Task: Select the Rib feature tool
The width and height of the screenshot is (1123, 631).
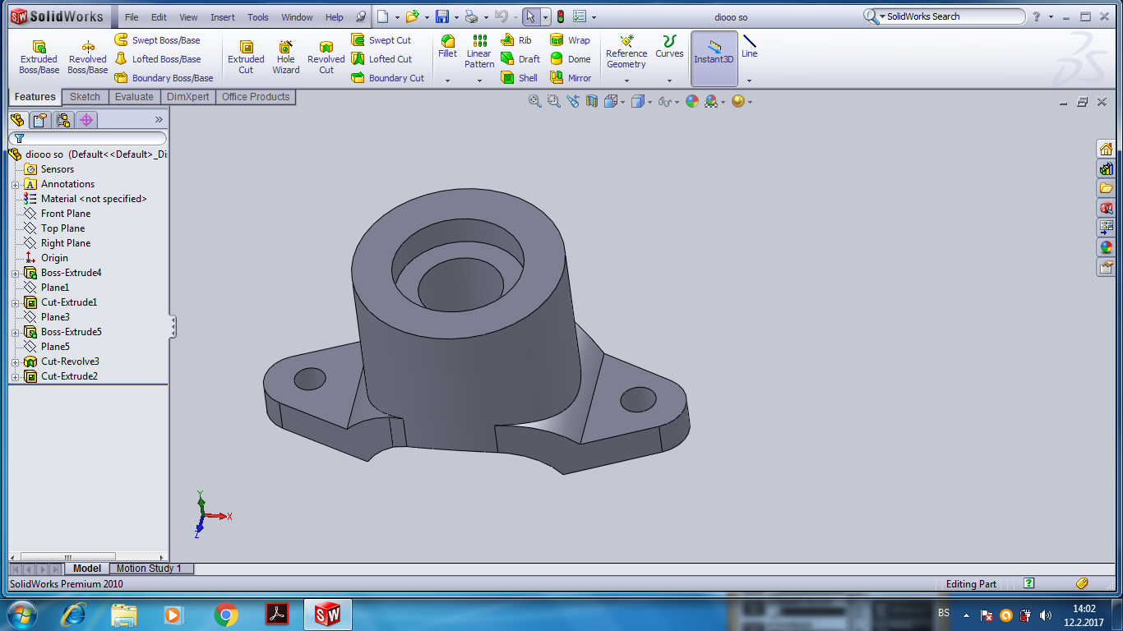Action: [508, 40]
